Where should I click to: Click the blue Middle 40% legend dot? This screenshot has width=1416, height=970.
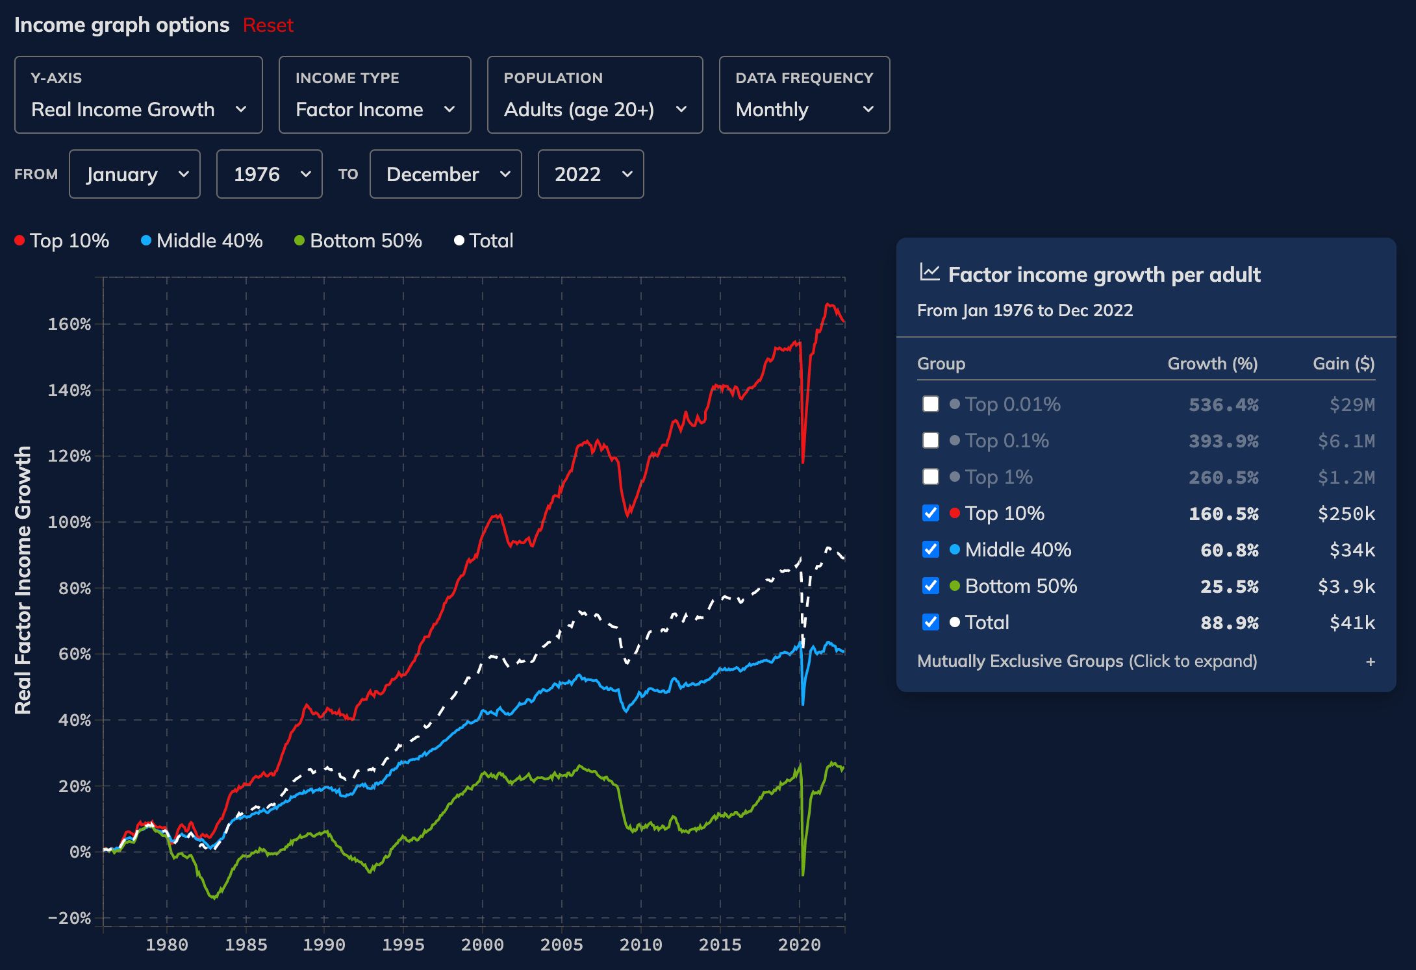[146, 241]
